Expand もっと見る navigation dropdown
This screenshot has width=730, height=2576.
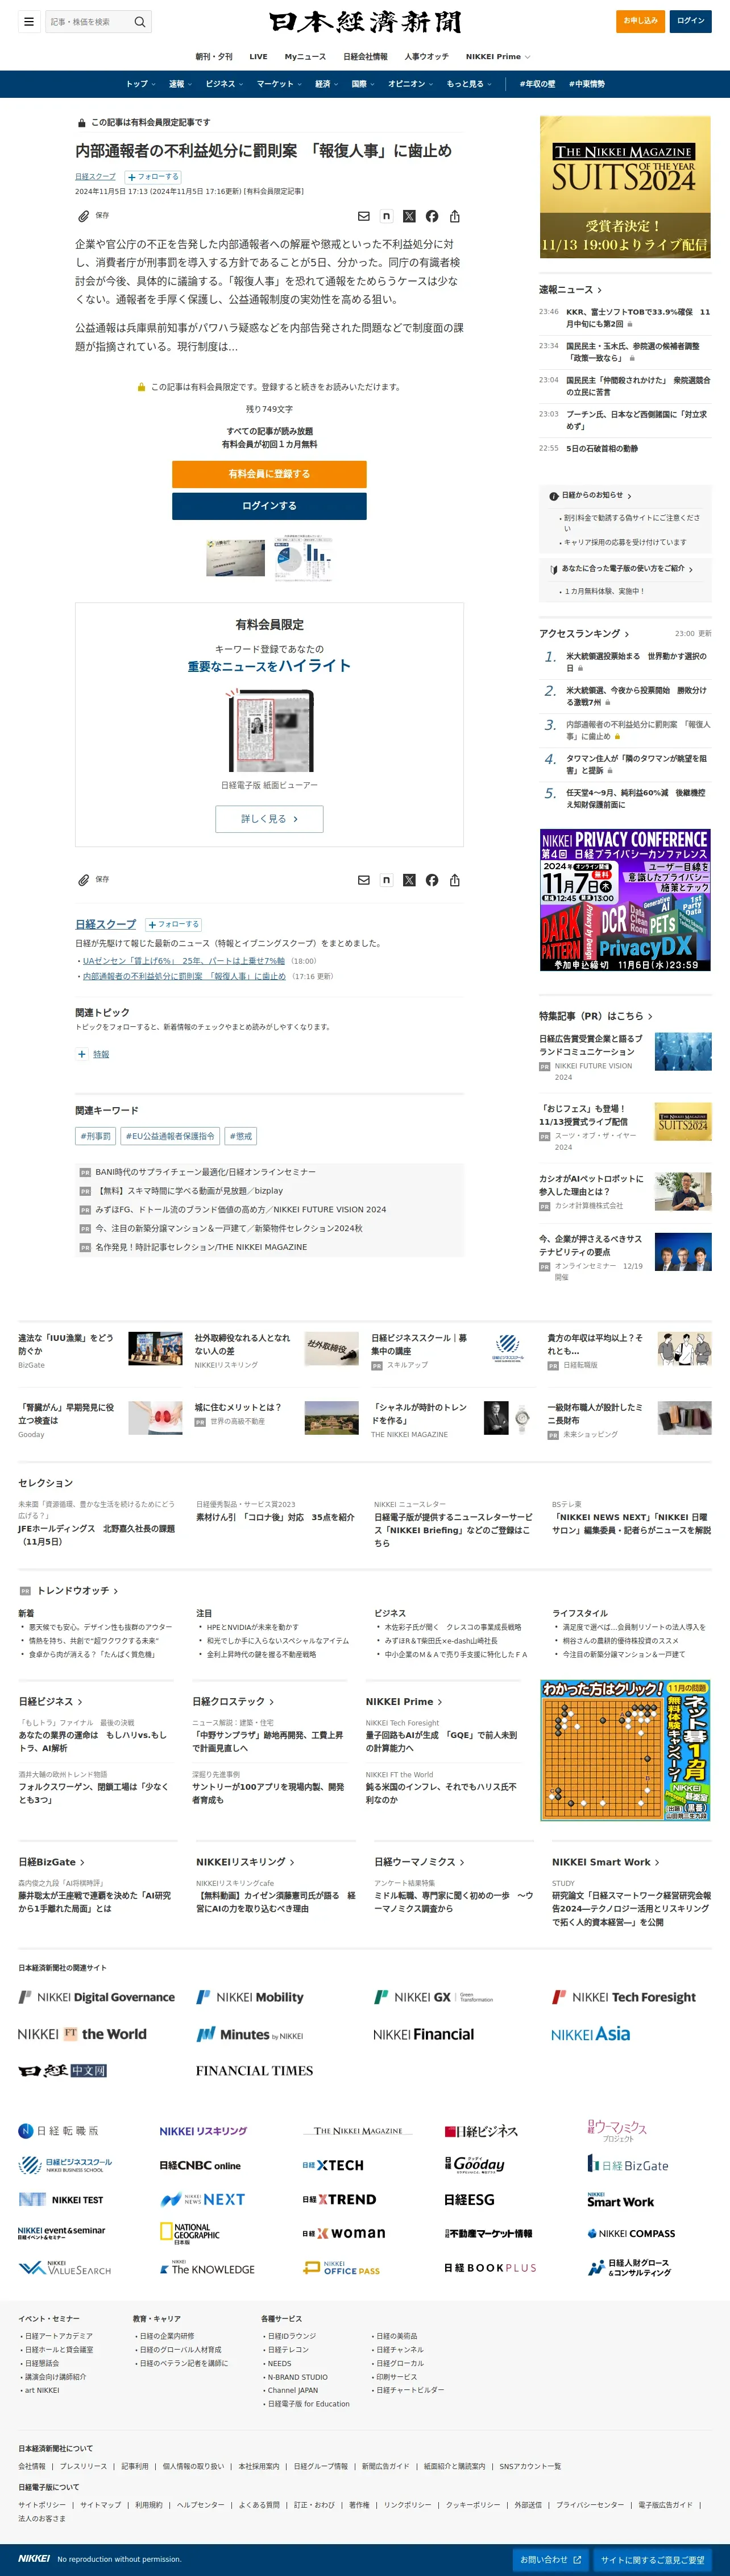point(469,84)
